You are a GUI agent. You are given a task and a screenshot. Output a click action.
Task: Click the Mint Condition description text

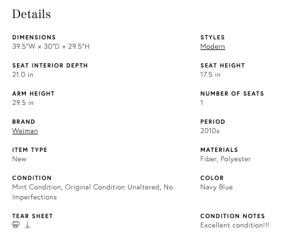92,192
